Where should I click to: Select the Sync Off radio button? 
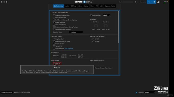pos(54,63)
